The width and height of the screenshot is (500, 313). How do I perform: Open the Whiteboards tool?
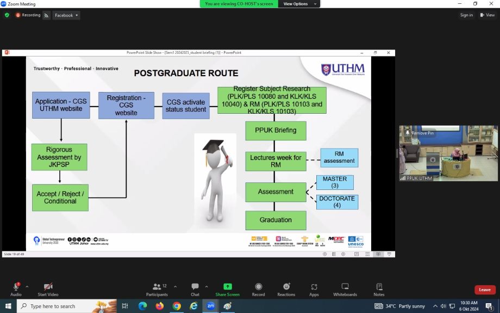coord(345,289)
